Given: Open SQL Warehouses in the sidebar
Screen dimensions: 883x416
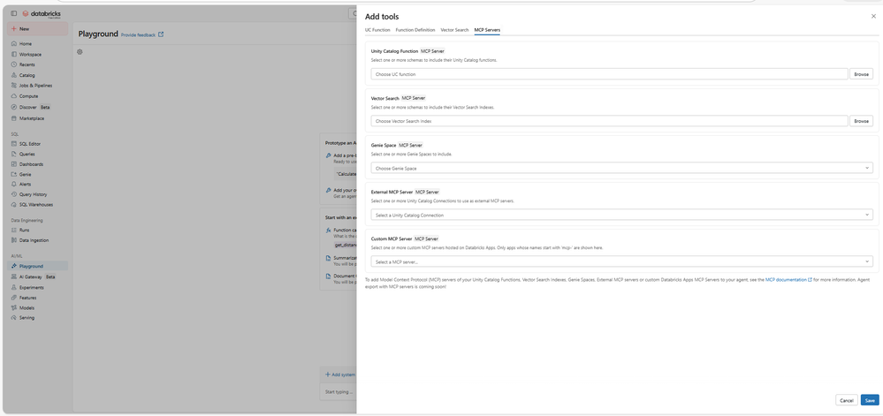Looking at the screenshot, I should [x=38, y=205].
